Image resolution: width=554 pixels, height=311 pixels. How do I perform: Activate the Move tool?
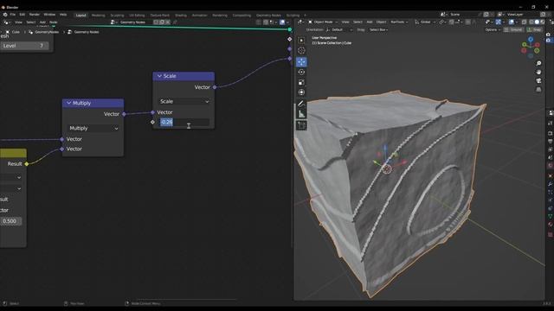(301, 62)
